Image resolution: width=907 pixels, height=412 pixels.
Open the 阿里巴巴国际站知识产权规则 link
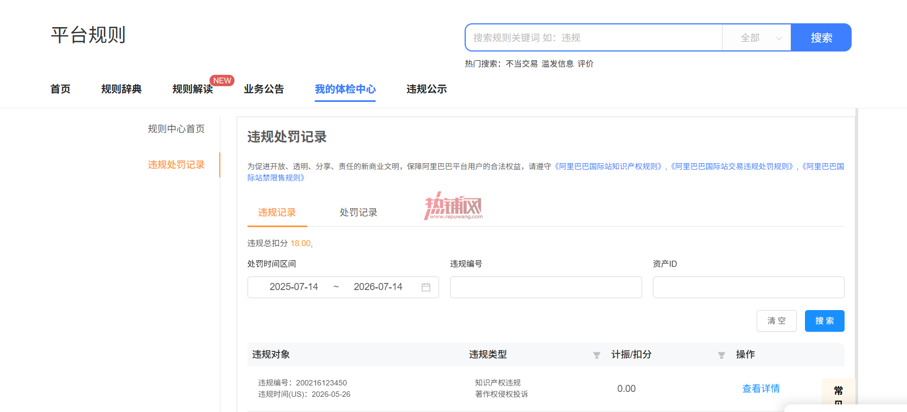(608, 166)
